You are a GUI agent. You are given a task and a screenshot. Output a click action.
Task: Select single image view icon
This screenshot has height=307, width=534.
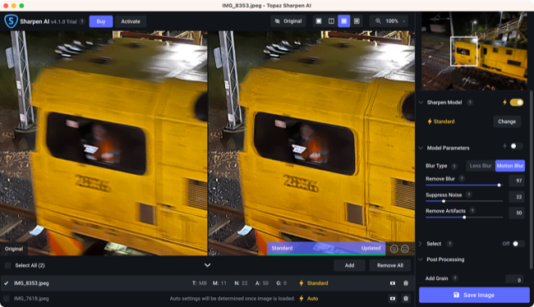pos(319,21)
